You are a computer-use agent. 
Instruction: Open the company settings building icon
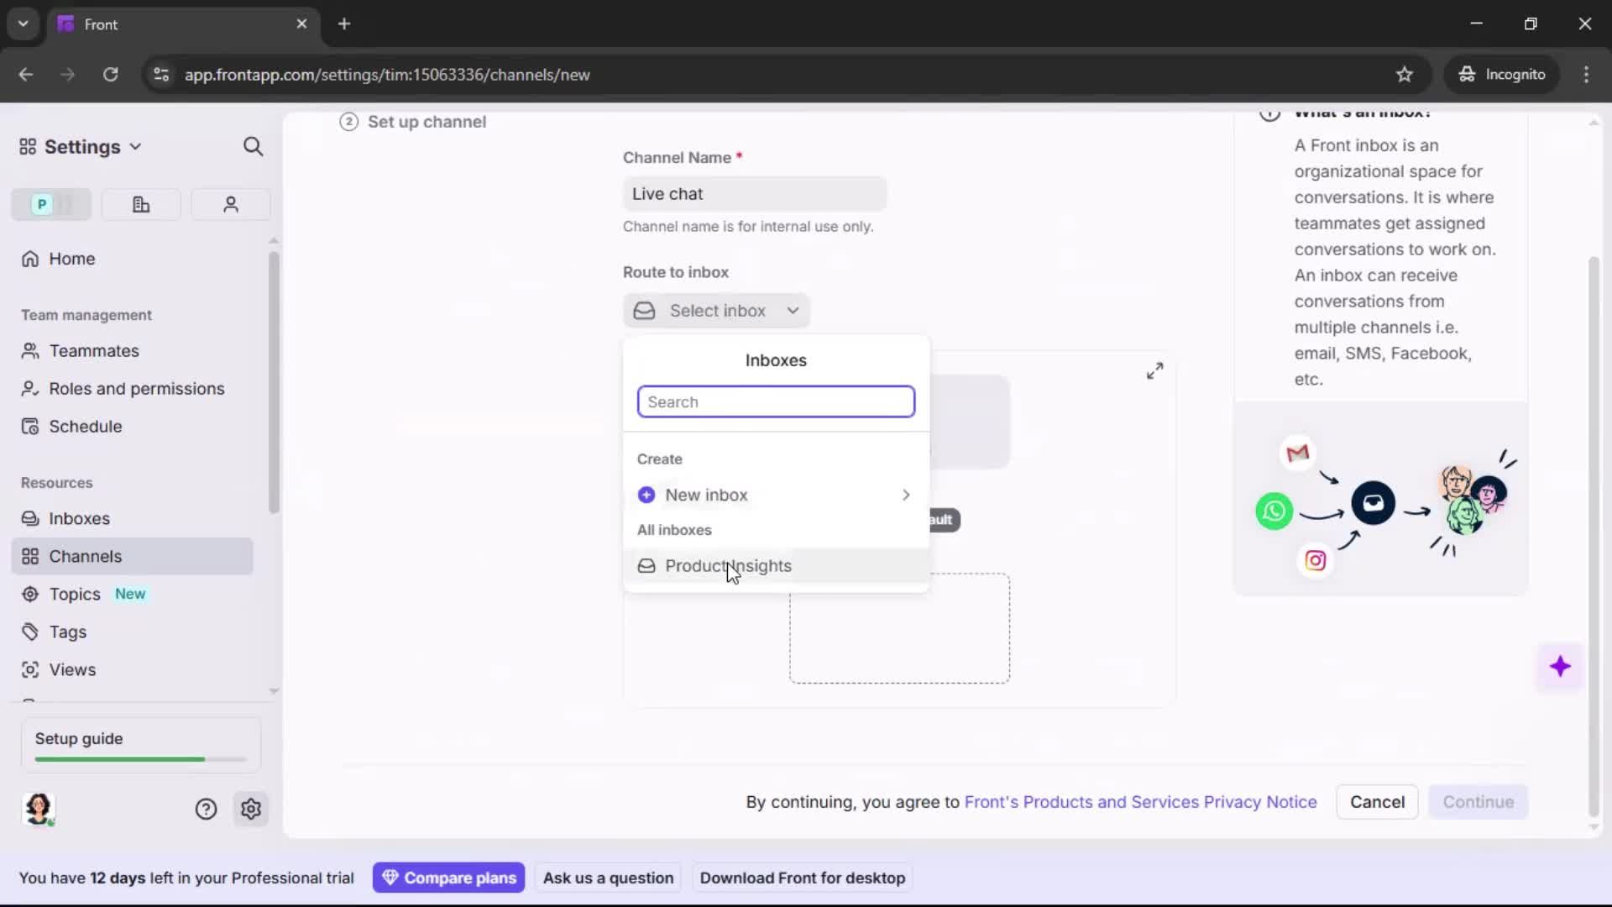pos(141,204)
